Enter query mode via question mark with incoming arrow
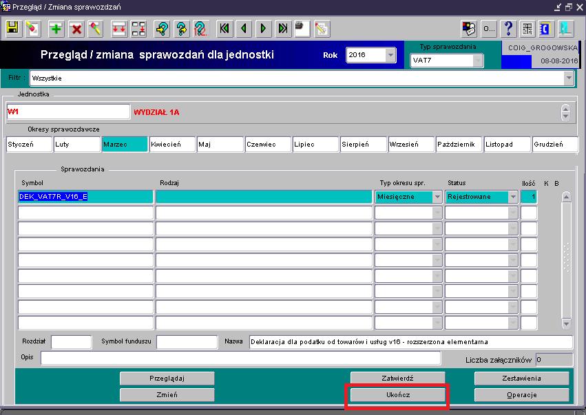The image size is (586, 415). tap(162, 28)
